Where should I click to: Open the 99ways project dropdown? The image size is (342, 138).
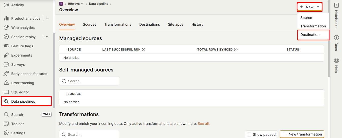76,4
